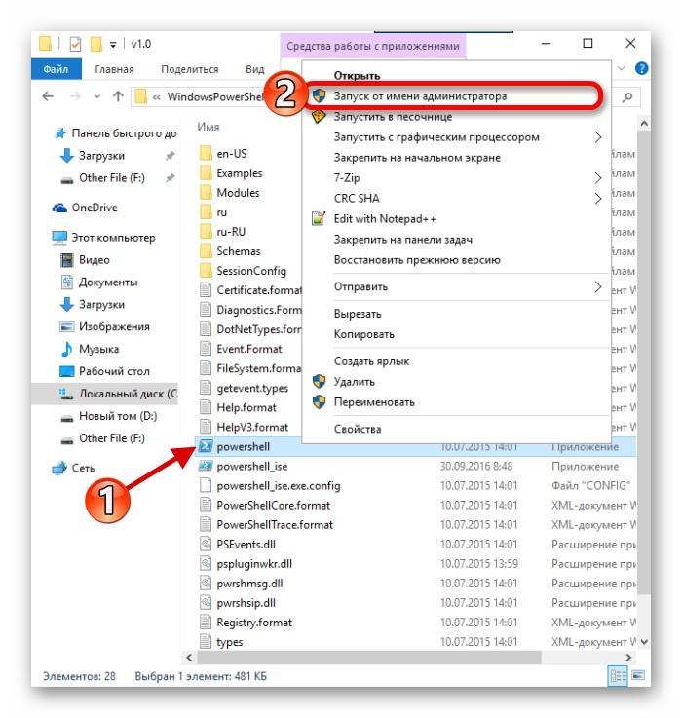Click the Сеть network icon in the sidebar
The height and width of the screenshot is (718, 682).
[59, 468]
